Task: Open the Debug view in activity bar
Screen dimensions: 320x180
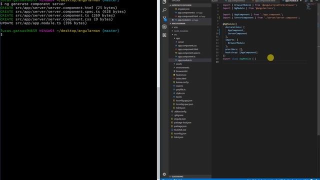Action: (164, 26)
